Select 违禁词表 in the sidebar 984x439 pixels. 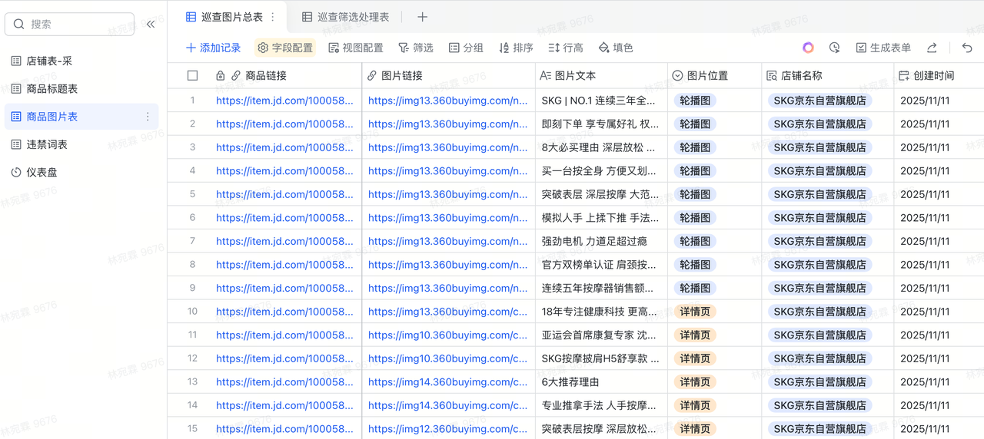click(x=47, y=144)
